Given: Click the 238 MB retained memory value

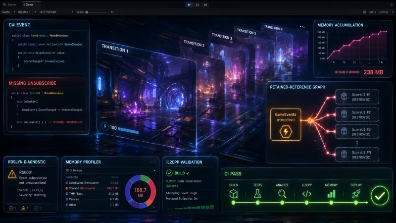Looking at the screenshot, I should point(373,72).
